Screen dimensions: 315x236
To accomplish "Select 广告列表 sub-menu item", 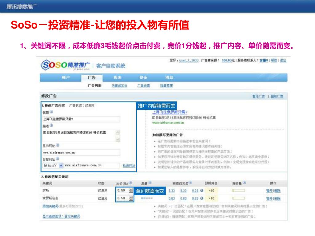I will (x=95, y=85).
